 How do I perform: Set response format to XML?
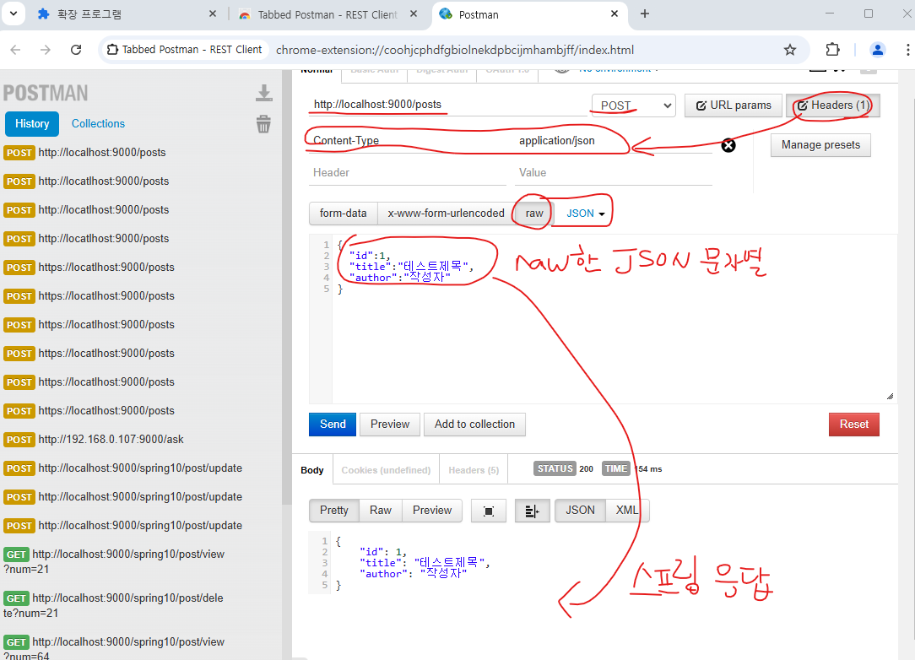pos(627,511)
